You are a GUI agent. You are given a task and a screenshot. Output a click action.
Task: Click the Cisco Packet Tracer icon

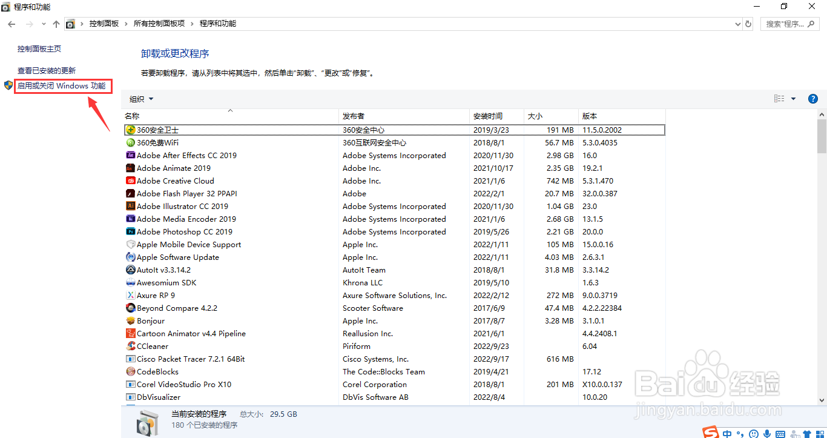pyautogui.click(x=131, y=359)
